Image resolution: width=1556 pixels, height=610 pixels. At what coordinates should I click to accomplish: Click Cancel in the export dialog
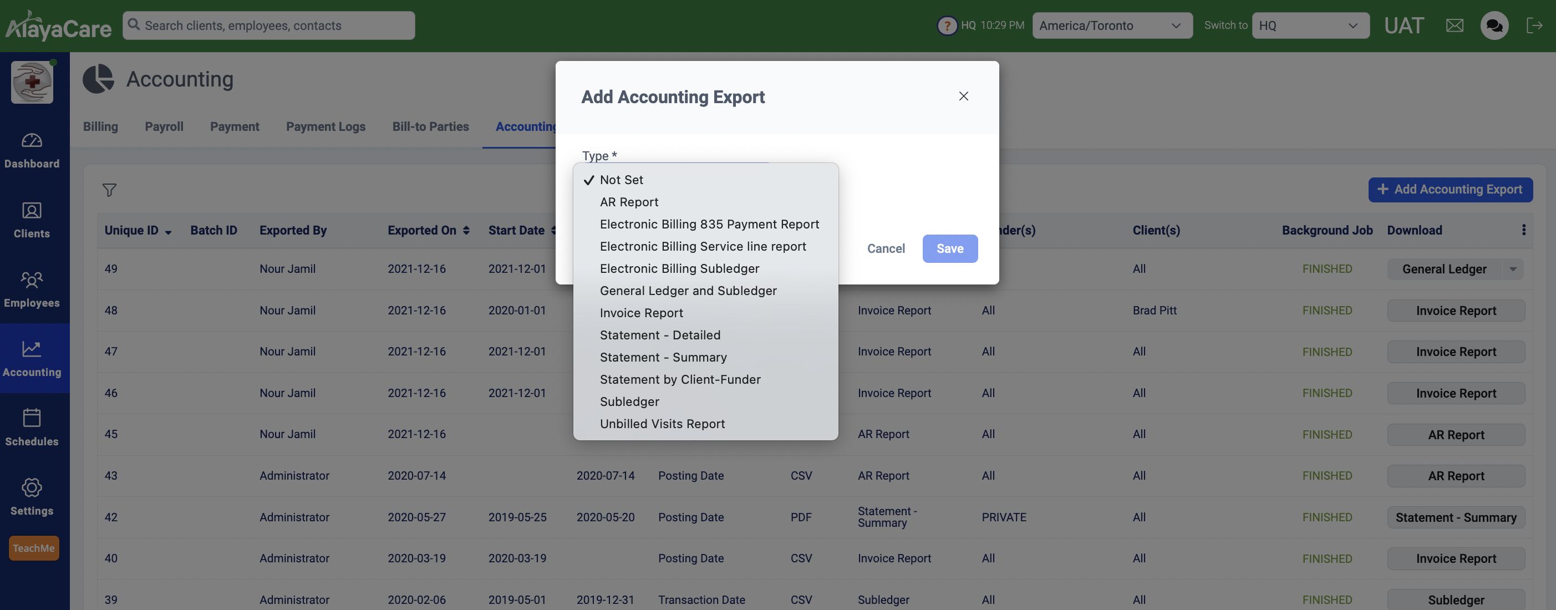[886, 249]
